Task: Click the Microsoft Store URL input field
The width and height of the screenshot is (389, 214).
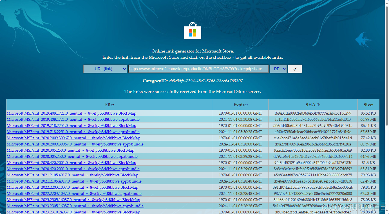Action: click(198, 69)
